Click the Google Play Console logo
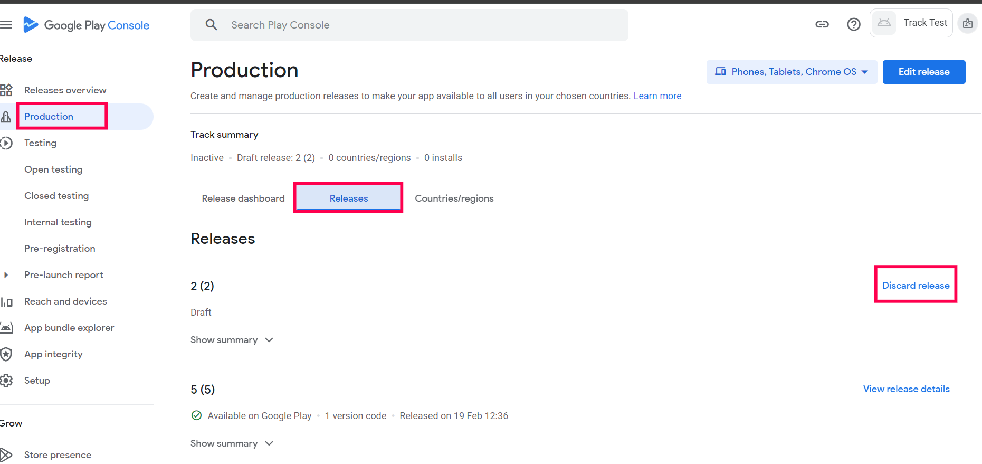This screenshot has height=464, width=982. pos(86,25)
